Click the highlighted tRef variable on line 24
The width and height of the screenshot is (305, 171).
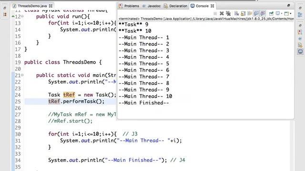point(69,95)
